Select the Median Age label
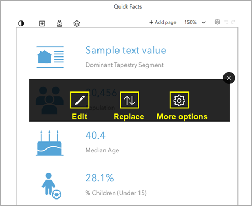The width and height of the screenshot is (252, 206). coord(102,150)
